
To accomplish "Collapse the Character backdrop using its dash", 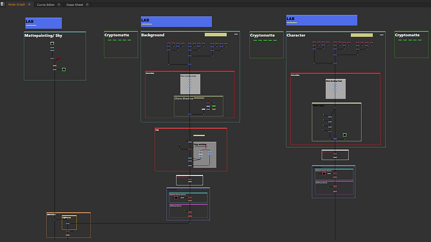I will click(382, 35).
